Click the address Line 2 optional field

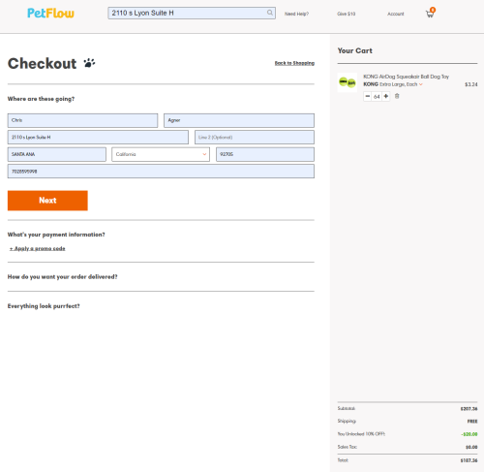coord(255,138)
